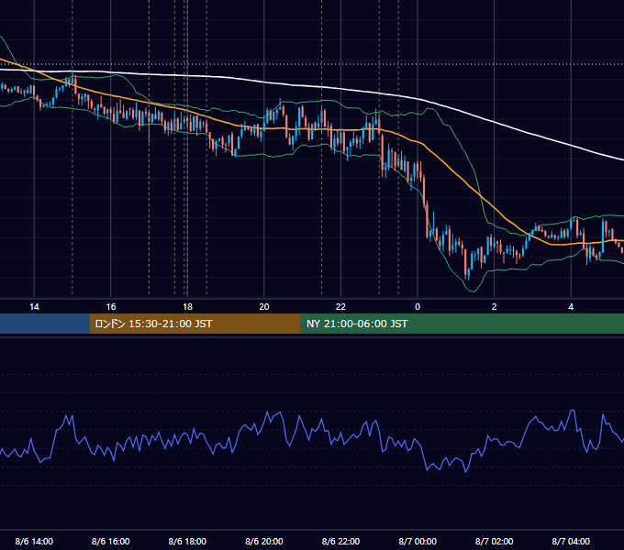Click the 8/6 20:00 time label

coord(264,541)
